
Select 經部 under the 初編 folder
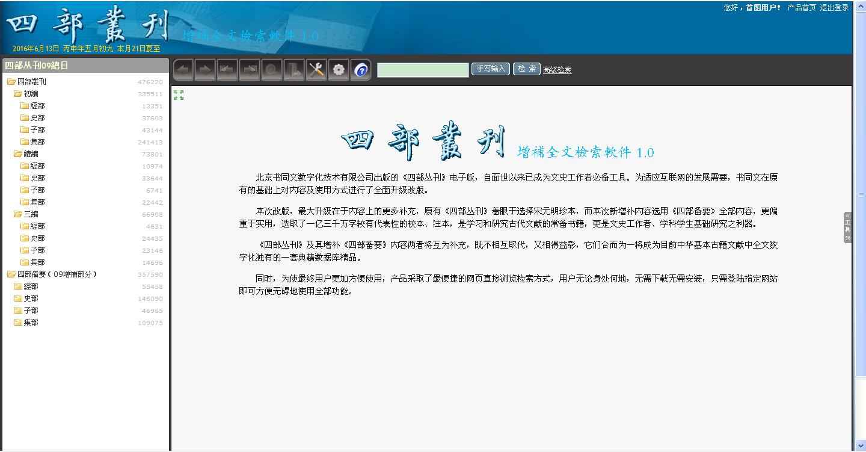point(37,106)
